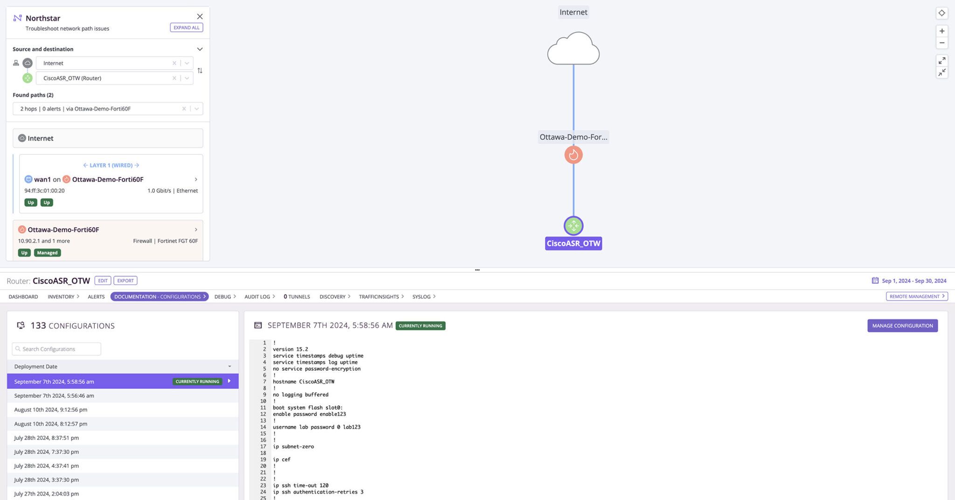This screenshot has height=500, width=955.
Task: Open the Internet source dropdown
Action: click(186, 62)
